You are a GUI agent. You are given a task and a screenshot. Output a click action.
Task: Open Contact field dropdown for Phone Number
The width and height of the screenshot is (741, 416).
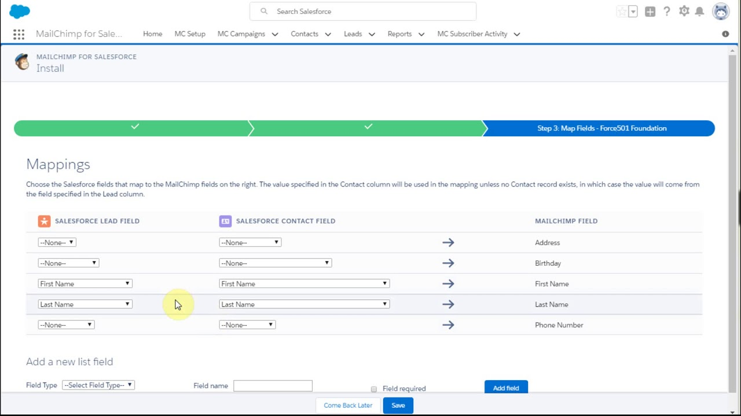(247, 325)
